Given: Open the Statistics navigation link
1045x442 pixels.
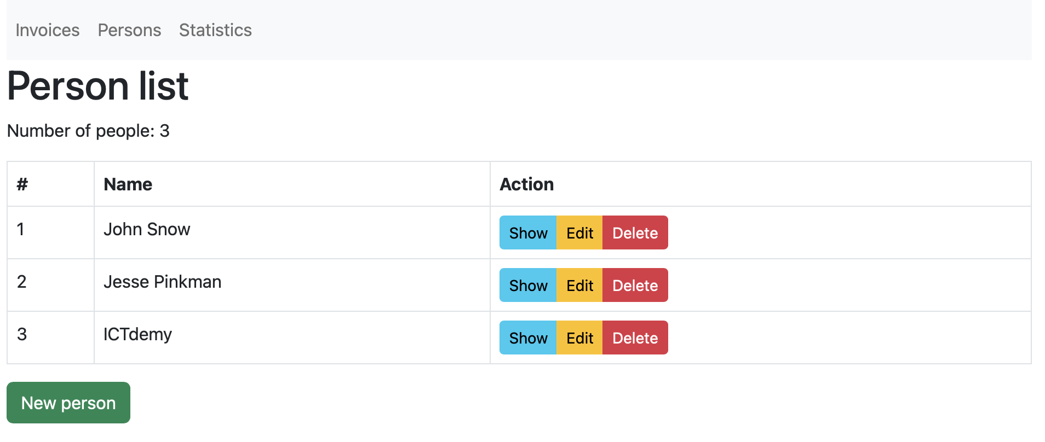Looking at the screenshot, I should pyautogui.click(x=215, y=30).
